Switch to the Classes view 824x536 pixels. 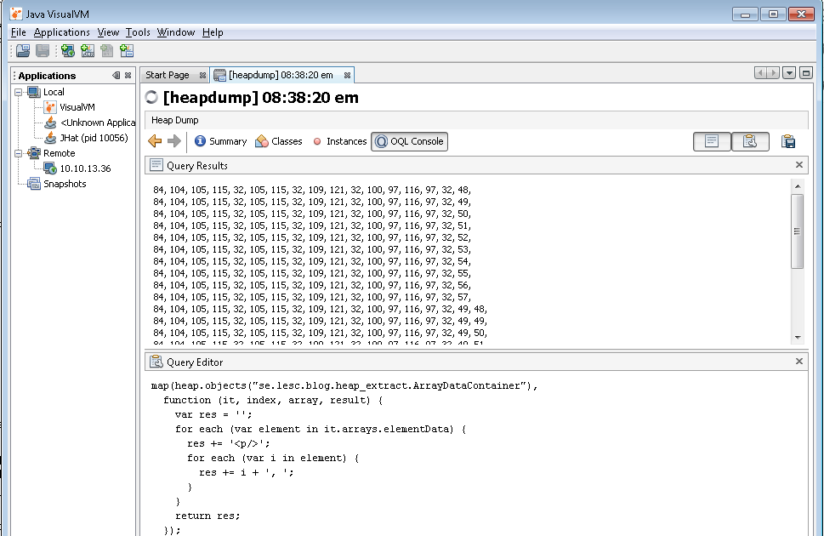(x=279, y=141)
